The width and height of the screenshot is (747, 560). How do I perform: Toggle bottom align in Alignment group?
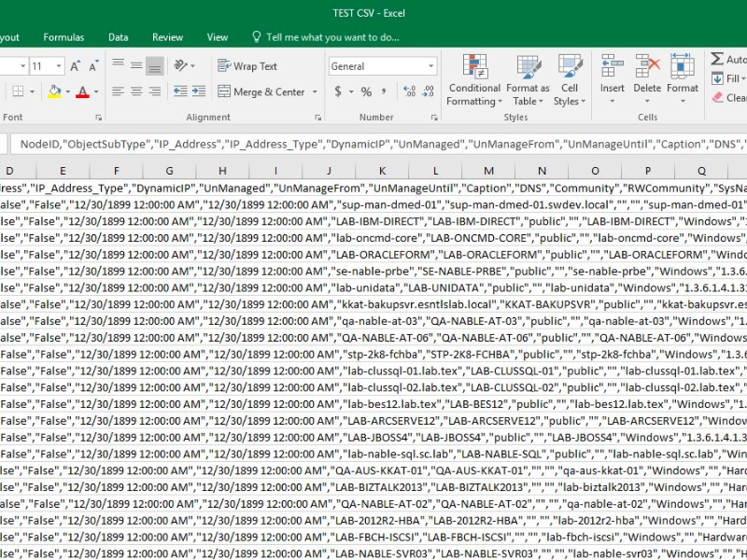tap(155, 65)
